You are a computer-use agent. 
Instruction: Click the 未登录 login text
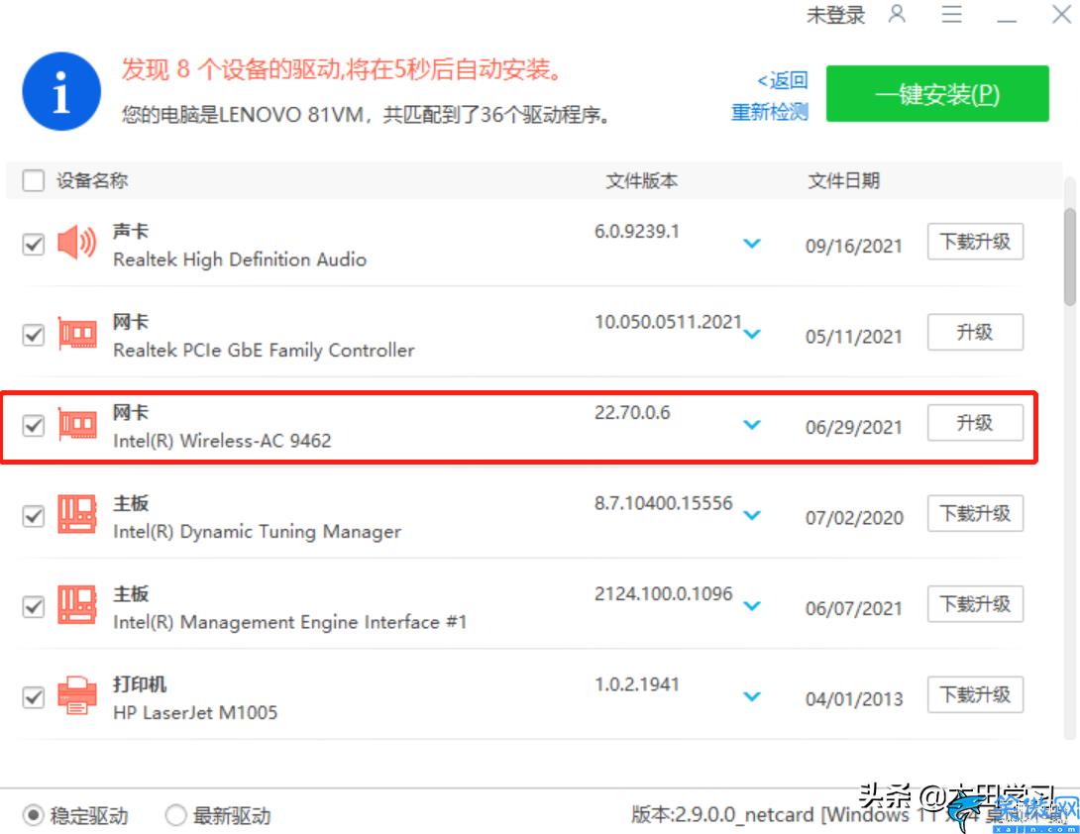[x=835, y=15]
